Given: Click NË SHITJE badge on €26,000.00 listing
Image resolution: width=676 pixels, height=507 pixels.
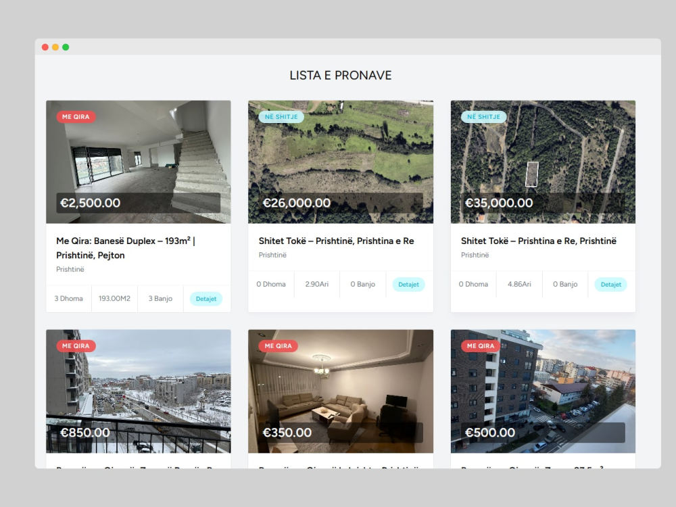Looking at the screenshot, I should [281, 117].
